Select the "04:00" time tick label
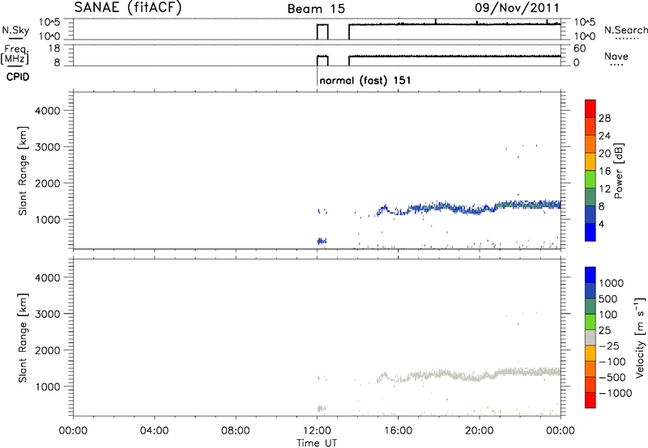This screenshot has width=648, height=448. (155, 431)
